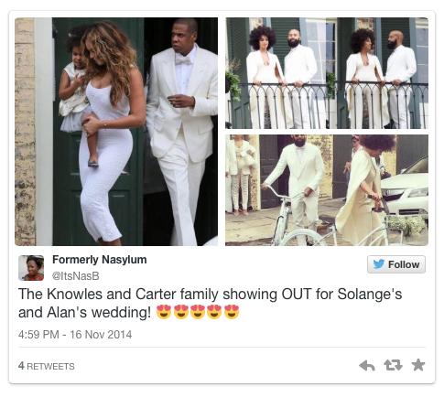Click the last heart-eyes emoji
Screen dimensions: 444x397
232,312
